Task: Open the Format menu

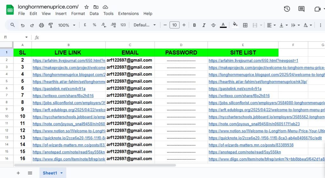Action: 78,14
